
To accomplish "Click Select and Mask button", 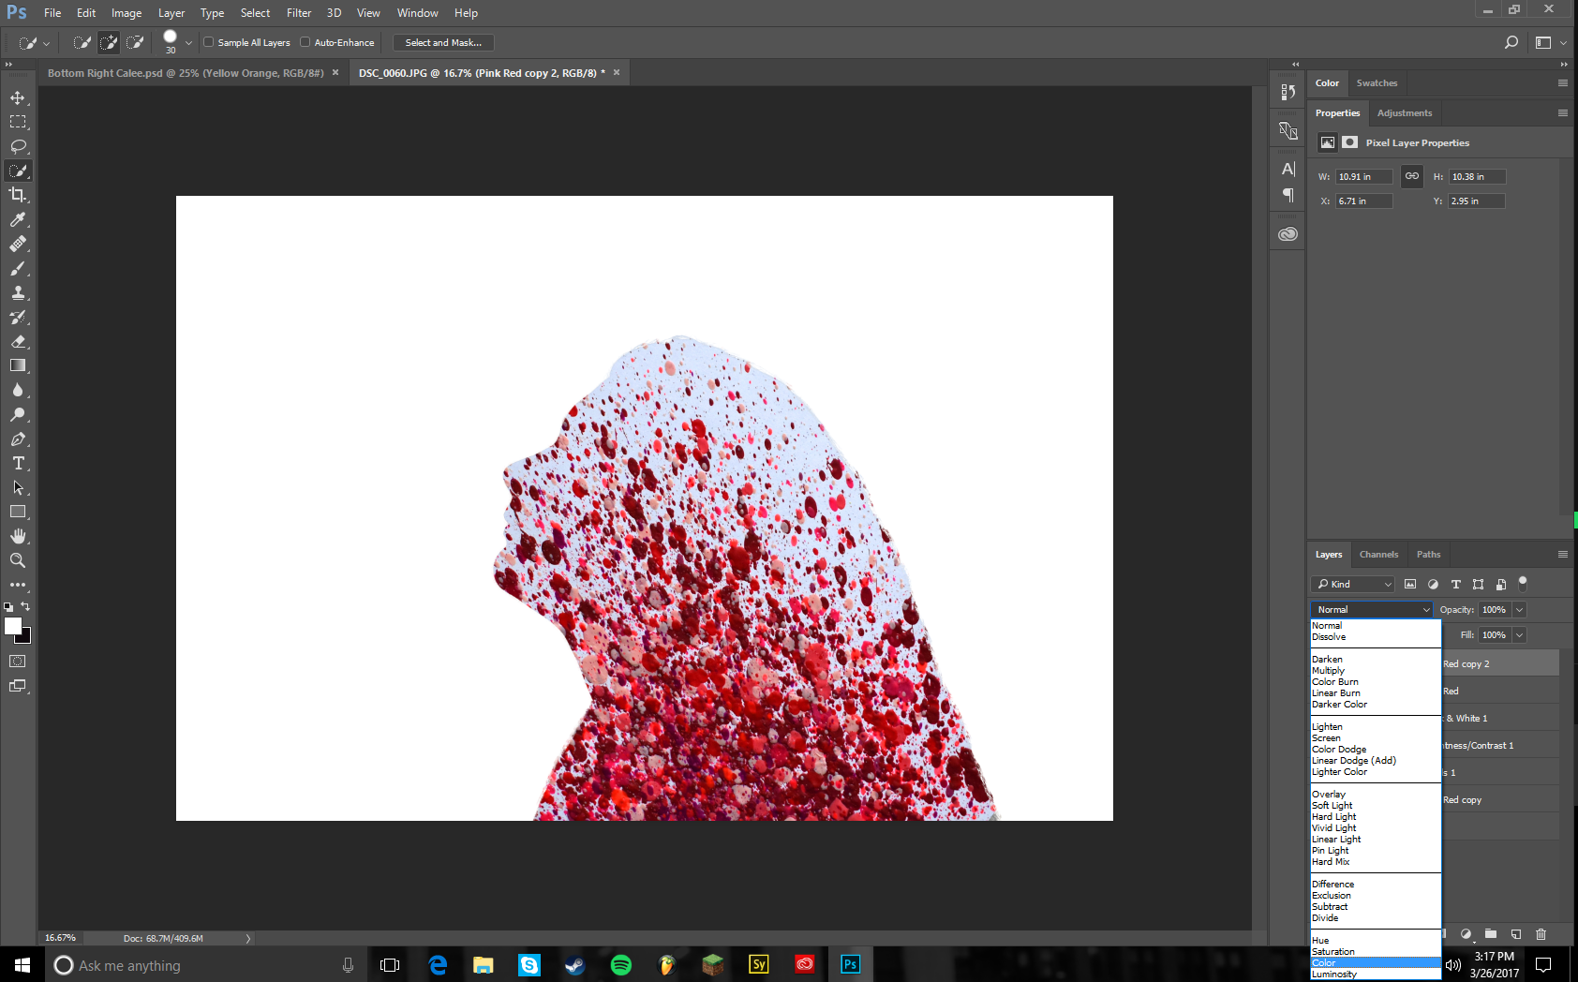I will pos(443,42).
